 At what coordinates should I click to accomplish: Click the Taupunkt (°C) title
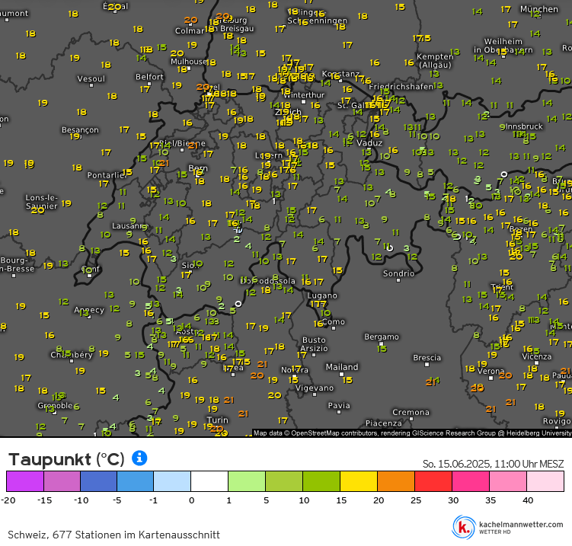pyautogui.click(x=66, y=458)
